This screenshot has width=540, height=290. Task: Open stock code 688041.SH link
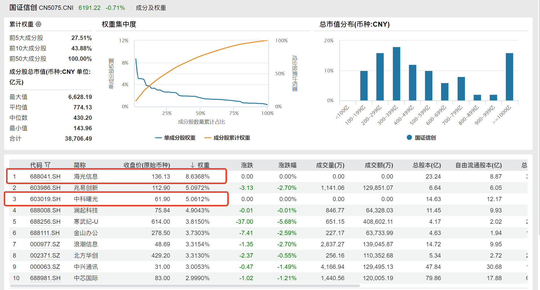[x=45, y=177]
